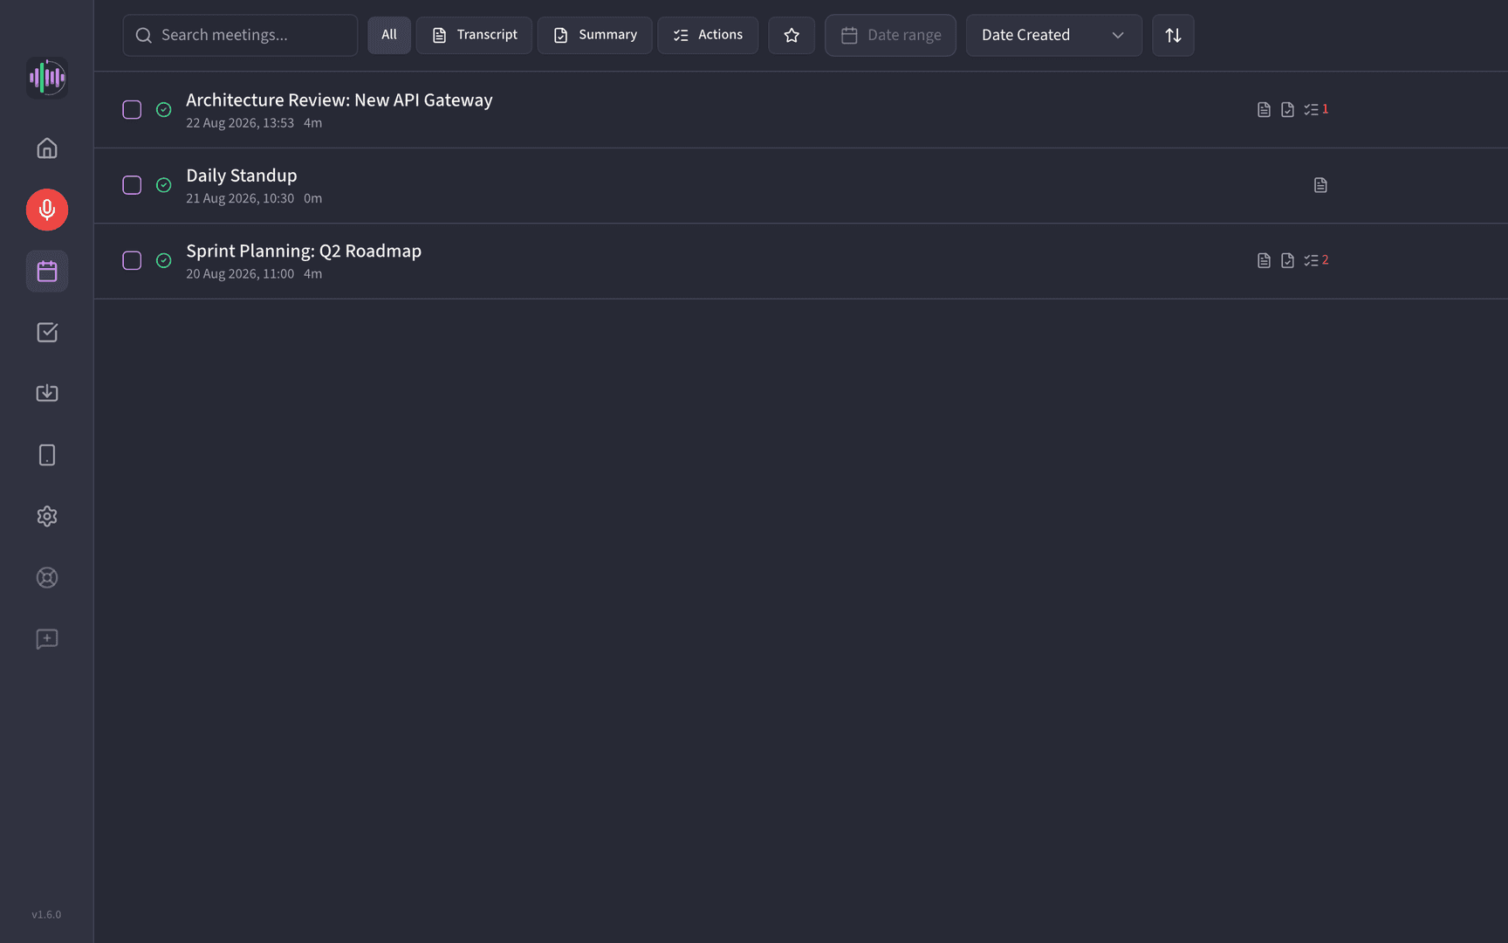
Task: Click the completed status icon for Daily Standup
Action: coord(163,185)
